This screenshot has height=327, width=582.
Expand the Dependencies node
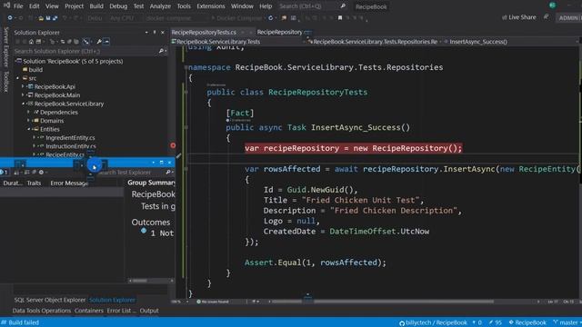click(x=28, y=112)
